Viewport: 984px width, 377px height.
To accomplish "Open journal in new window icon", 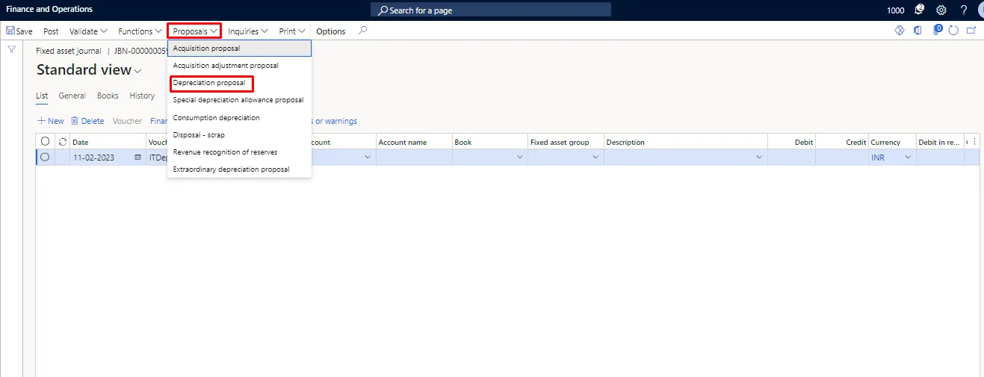I will [971, 31].
